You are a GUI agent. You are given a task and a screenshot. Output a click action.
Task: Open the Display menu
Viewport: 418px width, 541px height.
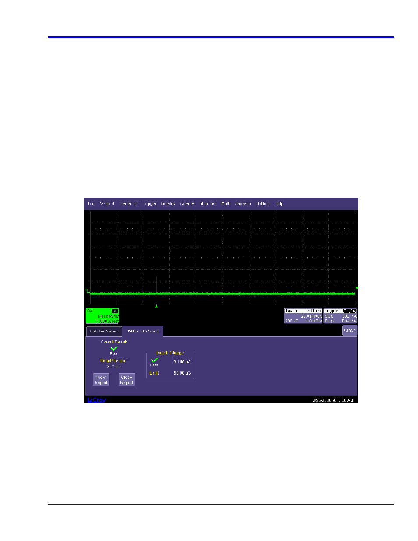point(168,204)
